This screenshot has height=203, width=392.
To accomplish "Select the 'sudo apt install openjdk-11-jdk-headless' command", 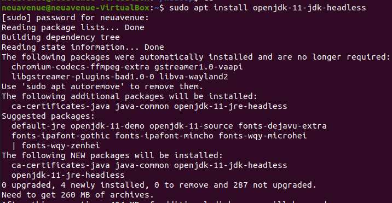I will point(267,8).
